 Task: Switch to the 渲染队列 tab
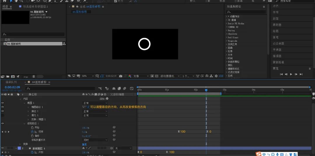tap(11, 82)
